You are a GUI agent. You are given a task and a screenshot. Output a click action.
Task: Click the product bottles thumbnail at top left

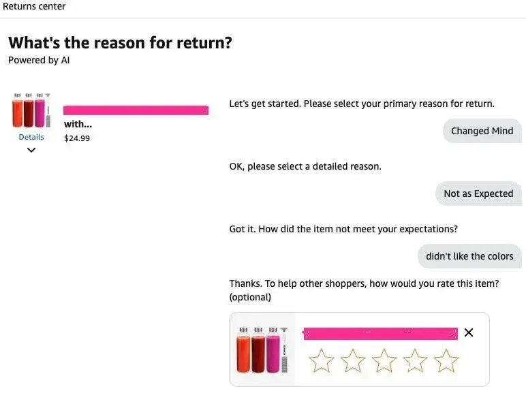pos(31,111)
